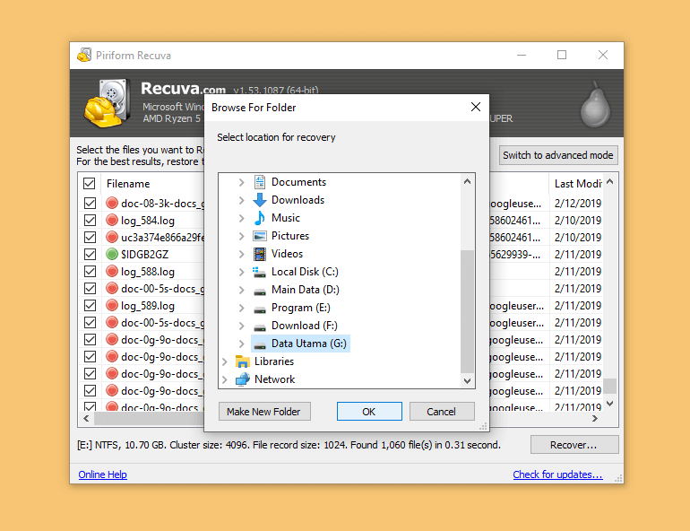Expand the Data Utama (G:) node
The image size is (690, 531).
[x=241, y=344]
